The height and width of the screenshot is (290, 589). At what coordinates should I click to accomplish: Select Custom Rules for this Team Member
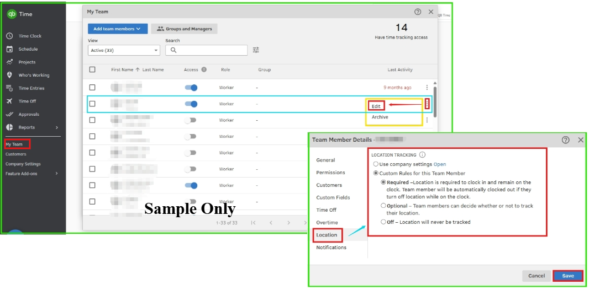(376, 174)
